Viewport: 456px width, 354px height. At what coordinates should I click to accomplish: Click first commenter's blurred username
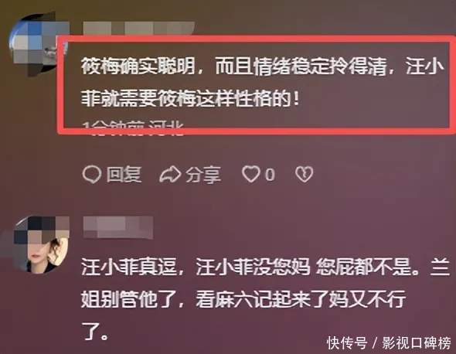pyautogui.click(x=138, y=28)
